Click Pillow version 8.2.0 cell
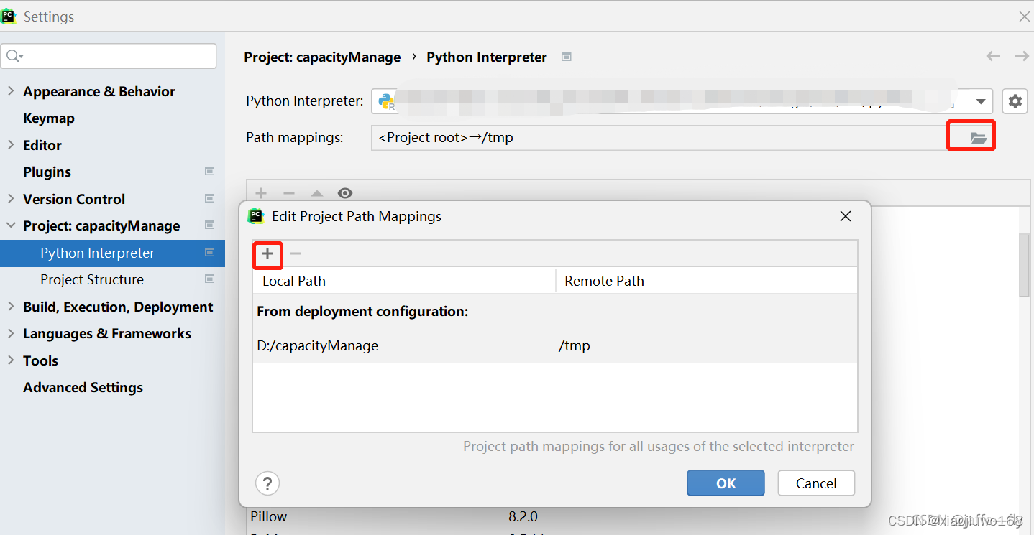1034x535 pixels. tap(523, 516)
